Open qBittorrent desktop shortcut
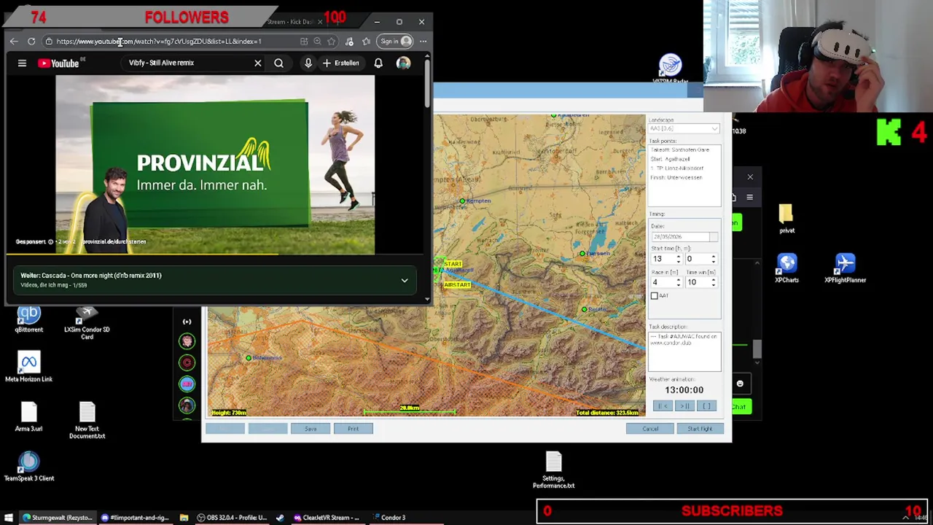The image size is (933, 525). click(x=29, y=320)
